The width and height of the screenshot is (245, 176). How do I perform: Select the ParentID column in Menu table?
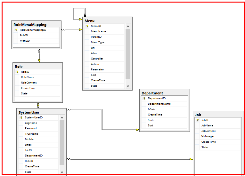coord(97,37)
